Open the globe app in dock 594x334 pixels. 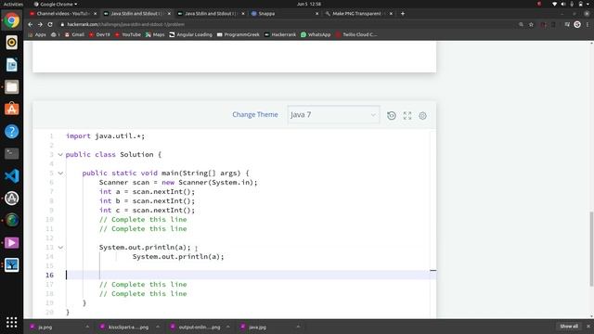pos(11,221)
